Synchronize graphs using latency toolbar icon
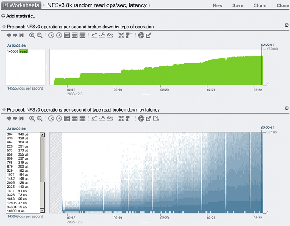 [121, 119]
